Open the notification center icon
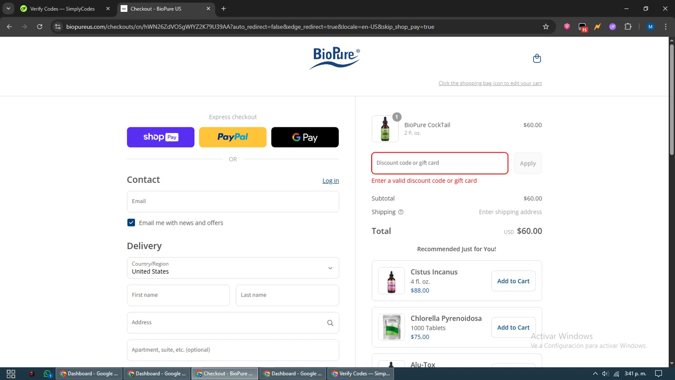Image resolution: width=675 pixels, height=380 pixels. pyautogui.click(x=658, y=374)
